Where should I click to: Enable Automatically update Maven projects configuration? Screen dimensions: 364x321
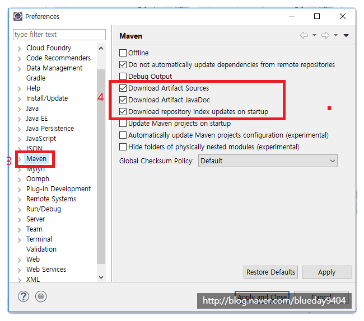(x=123, y=135)
